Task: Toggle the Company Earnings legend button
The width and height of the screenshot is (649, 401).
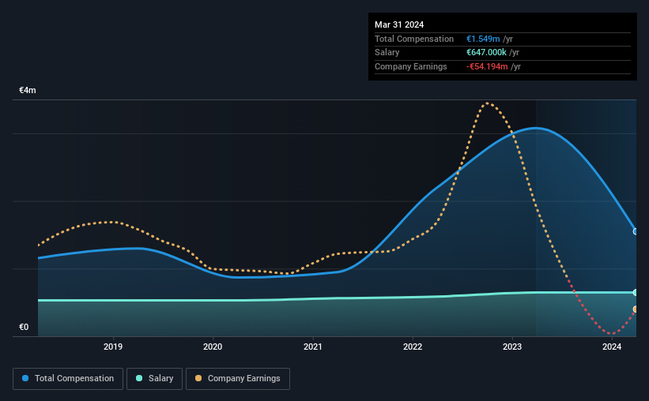Action: point(238,379)
